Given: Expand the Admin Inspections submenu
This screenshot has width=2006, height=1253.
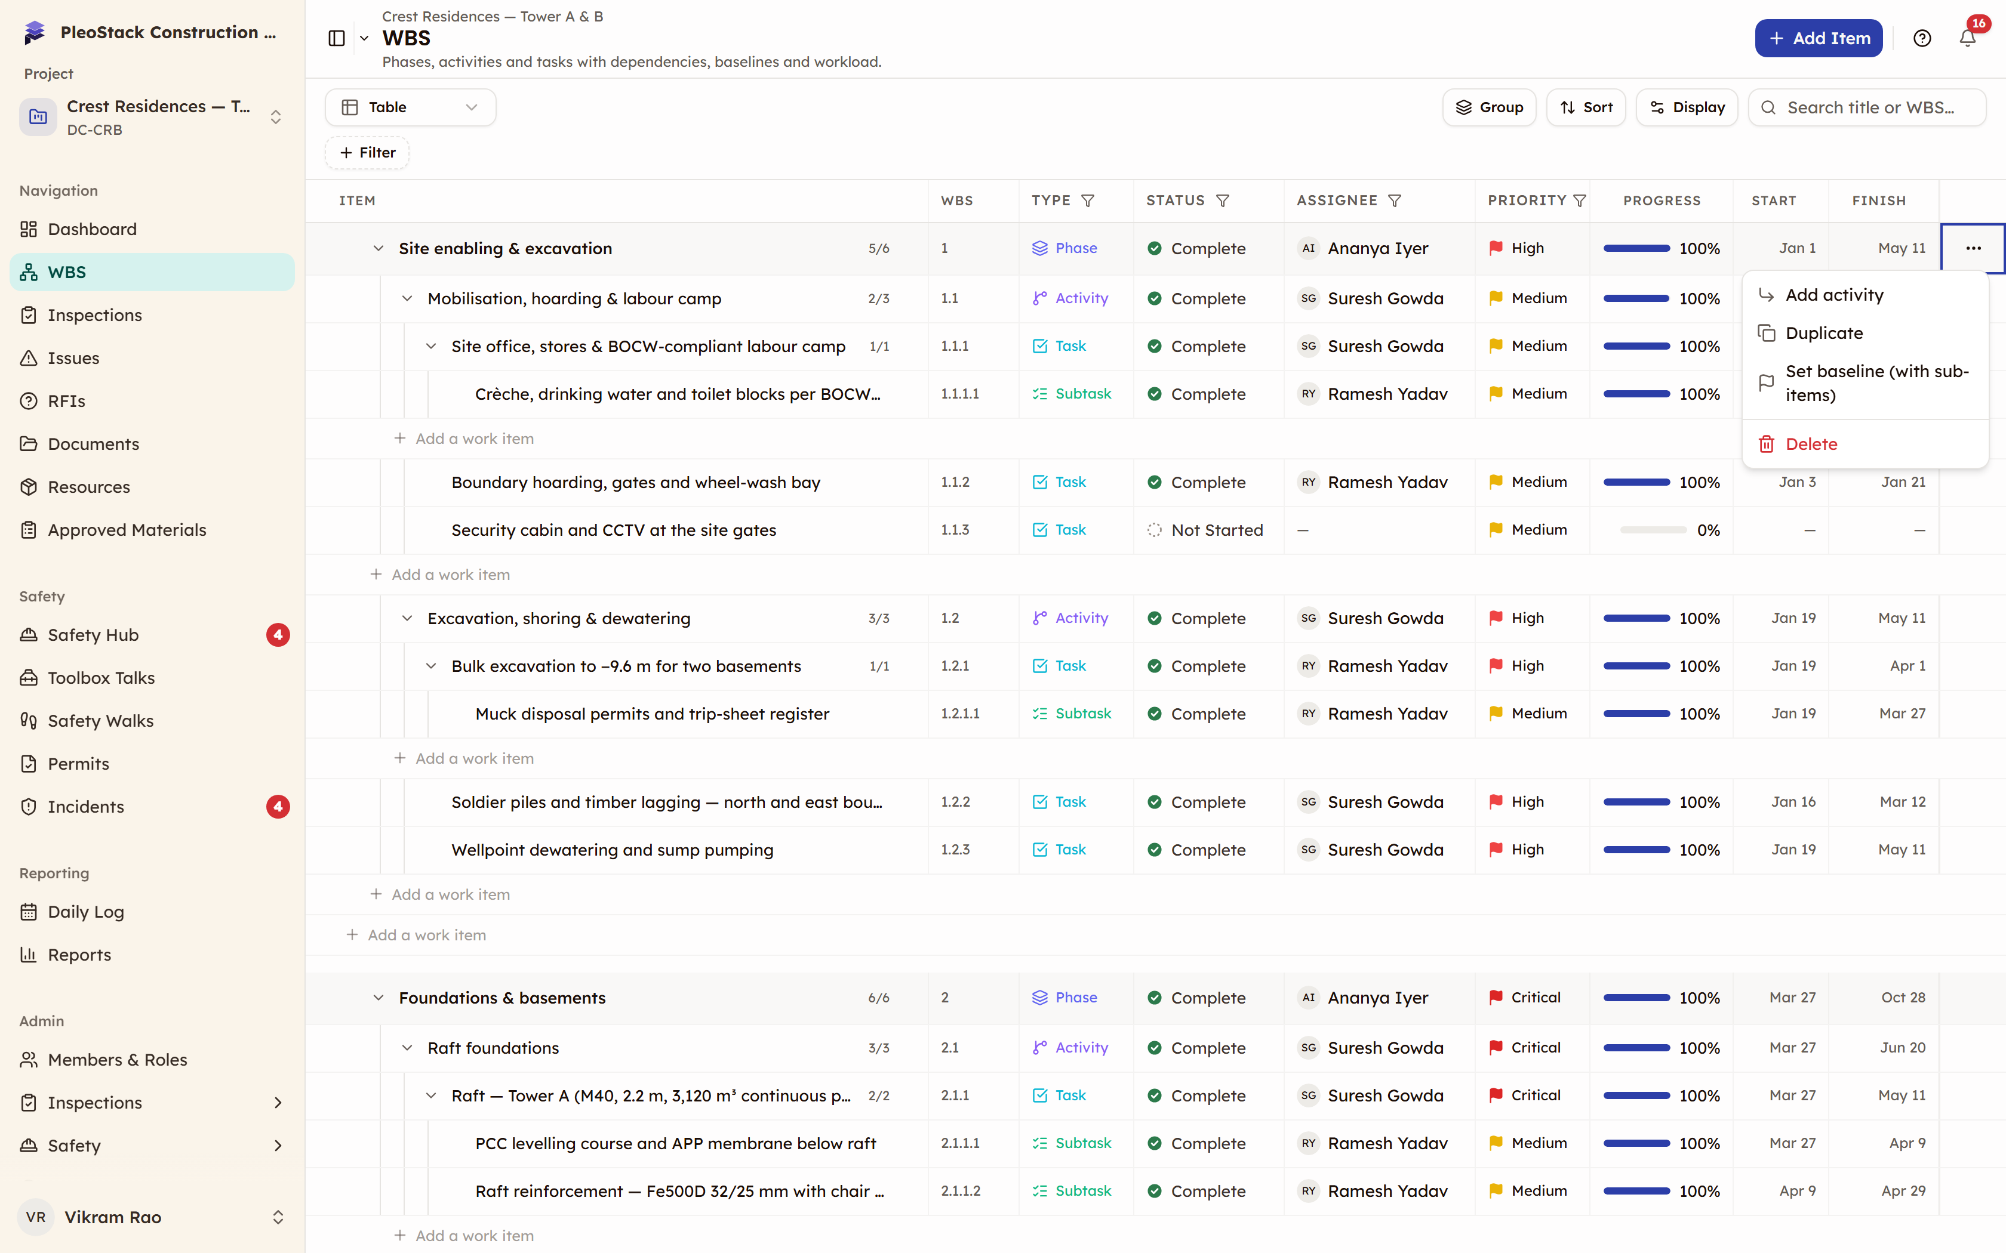Looking at the screenshot, I should pyautogui.click(x=152, y=1102).
